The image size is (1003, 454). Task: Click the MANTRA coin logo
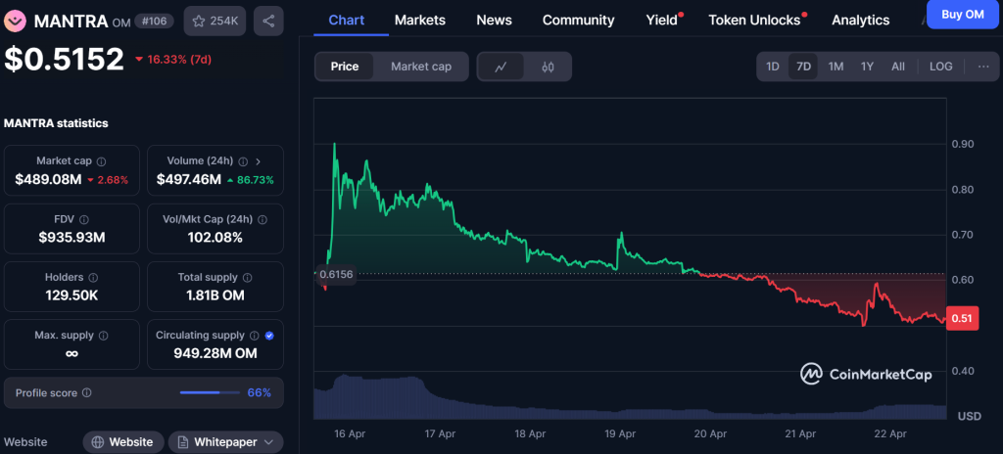click(16, 21)
